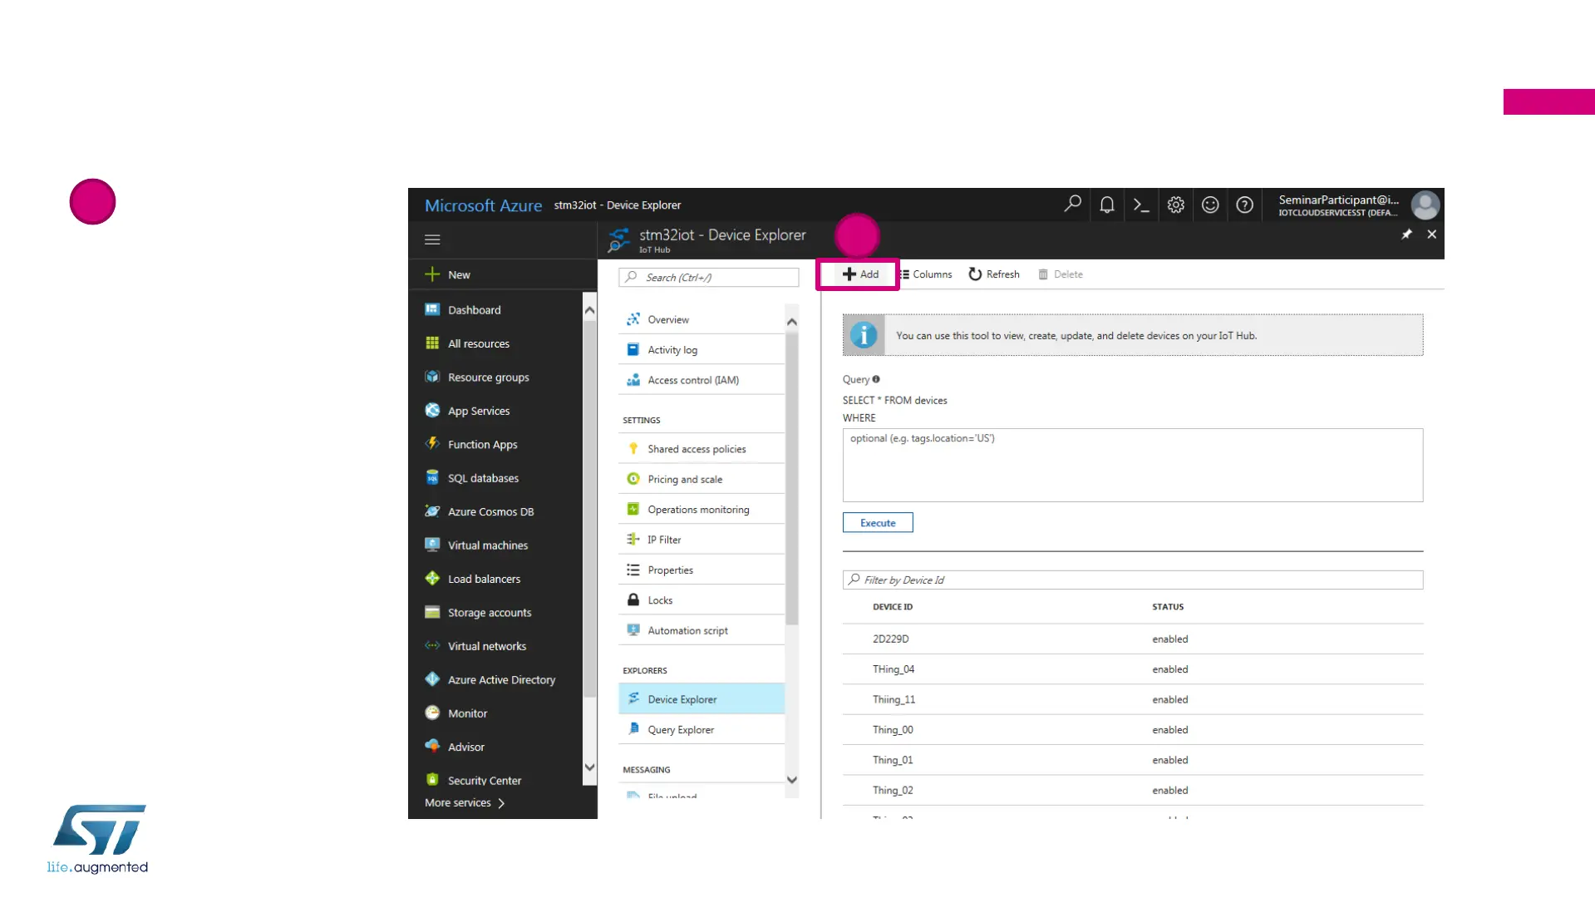Image resolution: width=1595 pixels, height=898 pixels.
Task: Select device row THing_04
Action: point(1132,669)
